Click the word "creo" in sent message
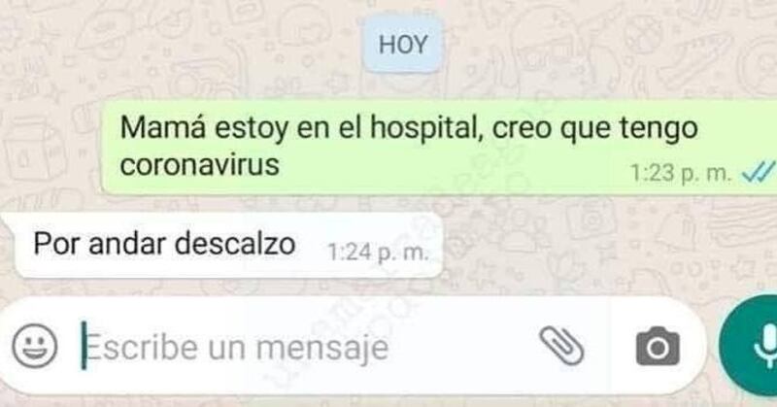This screenshot has width=777, height=407. 523,129
